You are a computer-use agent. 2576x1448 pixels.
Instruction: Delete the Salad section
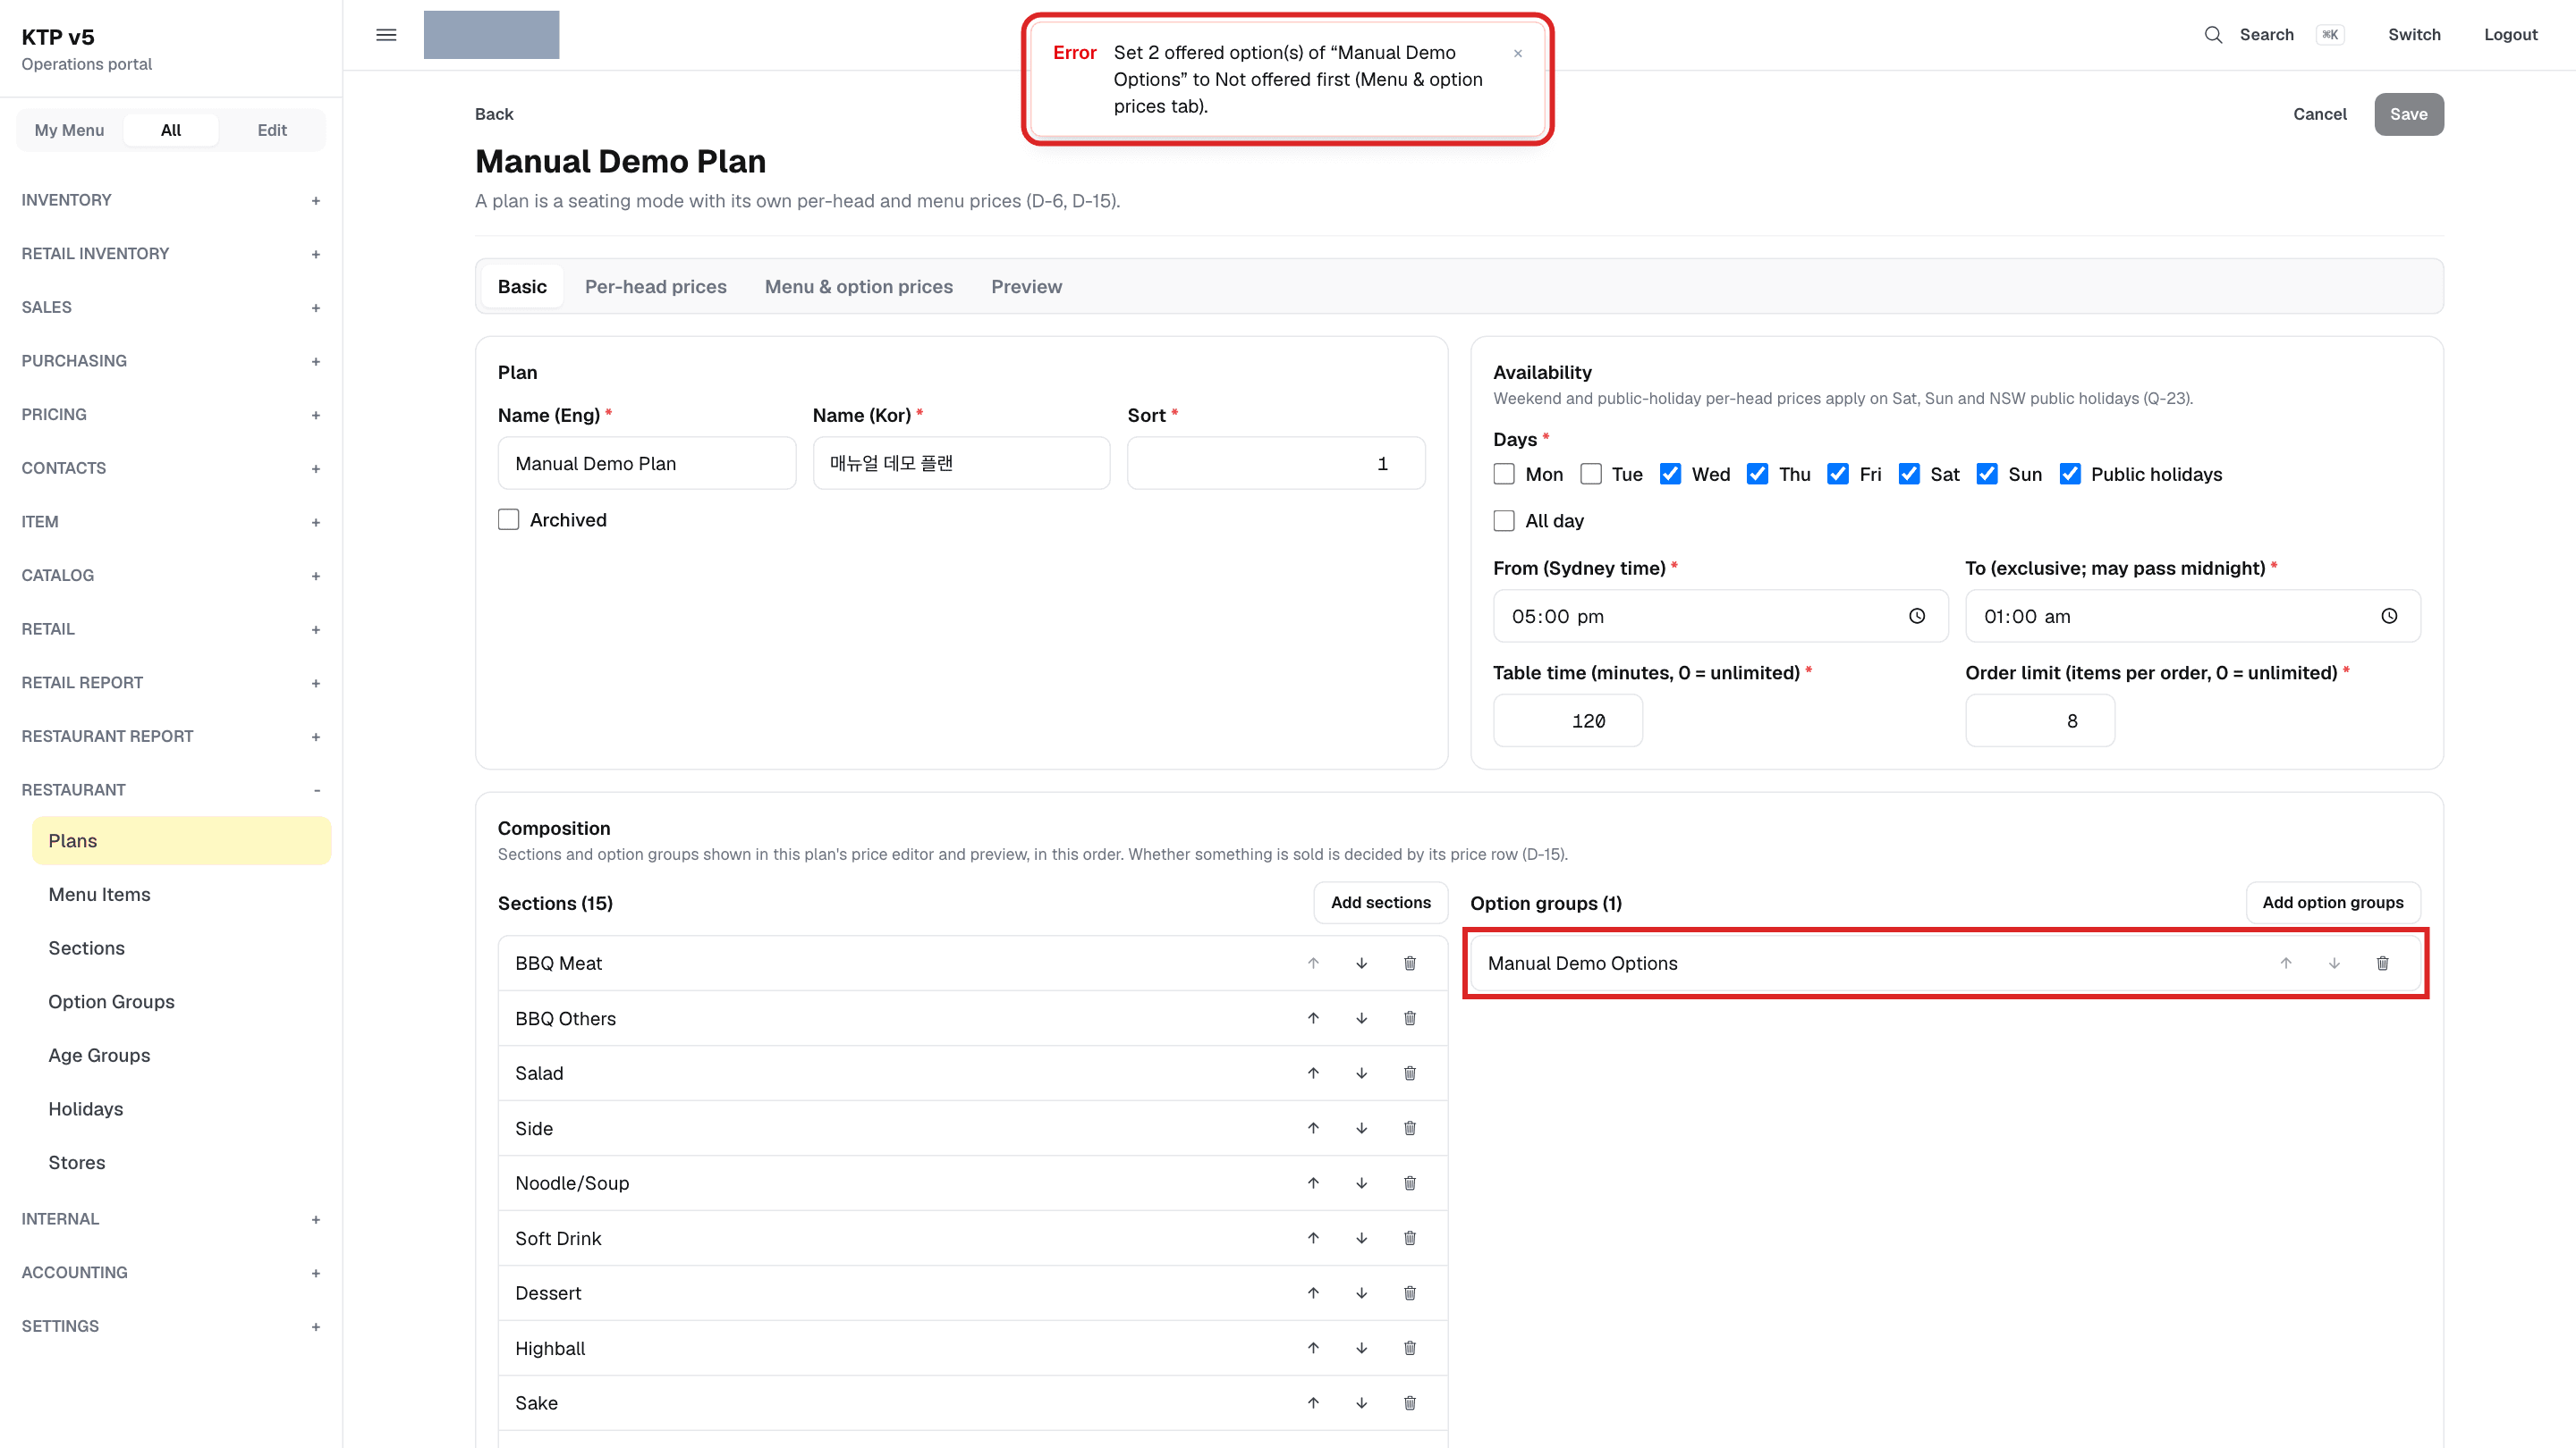point(1409,1073)
